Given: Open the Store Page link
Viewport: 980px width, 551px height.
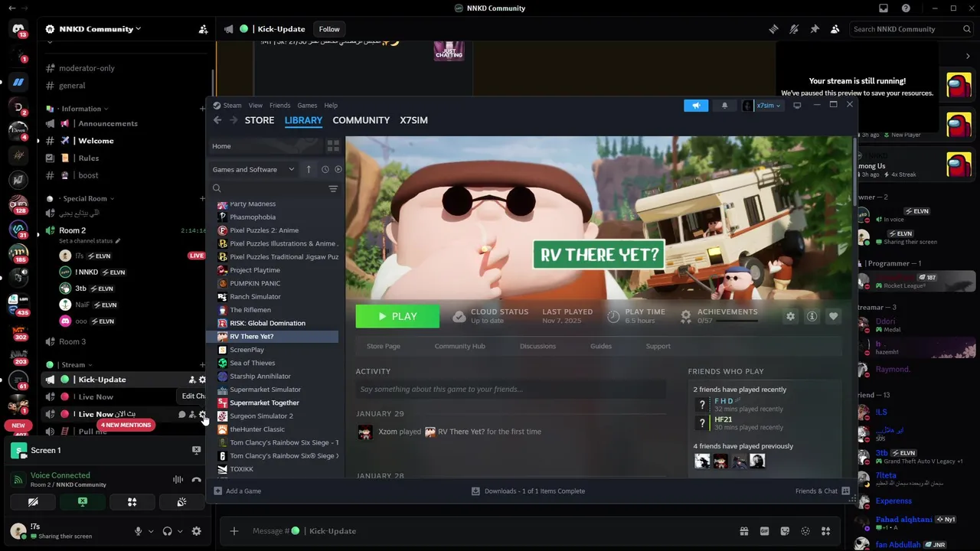Looking at the screenshot, I should (x=383, y=346).
